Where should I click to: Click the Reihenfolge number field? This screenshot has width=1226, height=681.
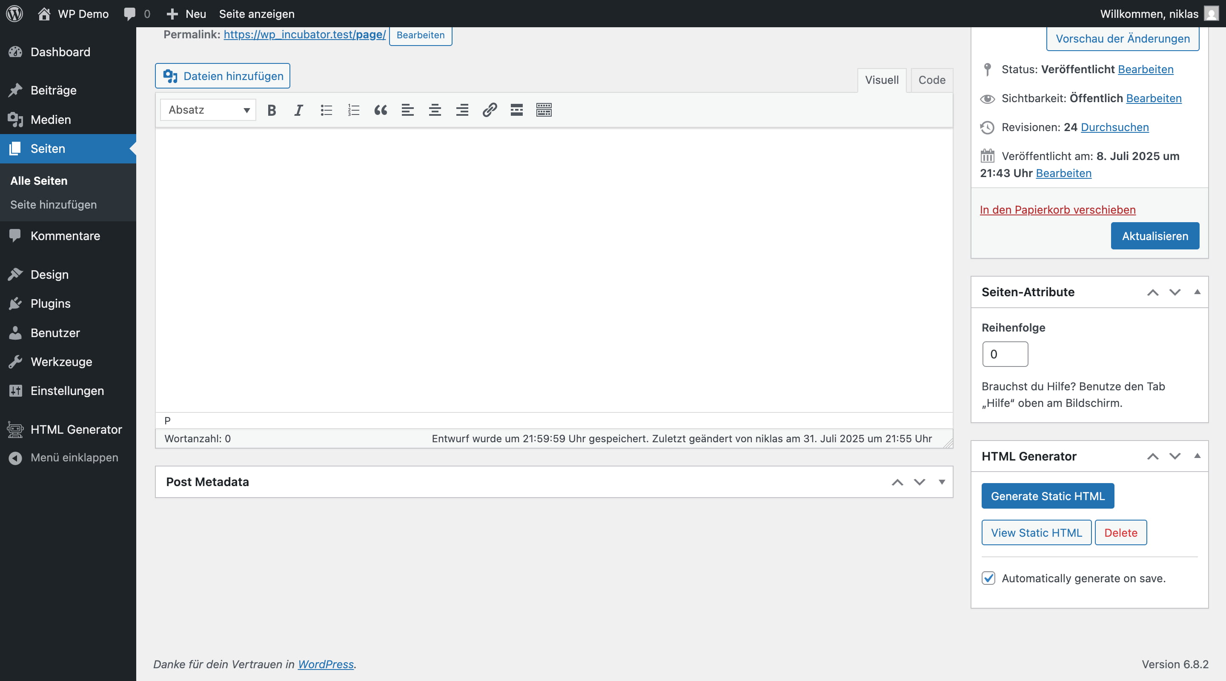(1005, 354)
